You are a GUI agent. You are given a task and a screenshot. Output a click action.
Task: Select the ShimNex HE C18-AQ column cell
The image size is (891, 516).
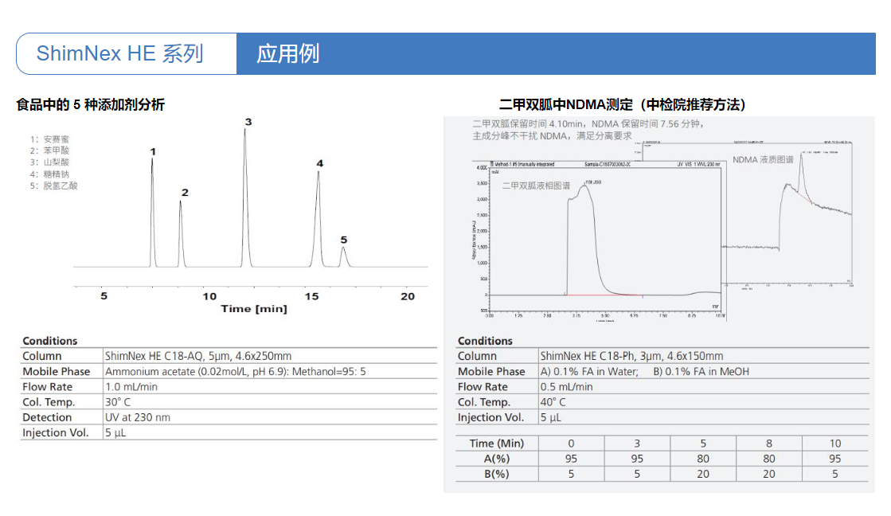tap(198, 356)
